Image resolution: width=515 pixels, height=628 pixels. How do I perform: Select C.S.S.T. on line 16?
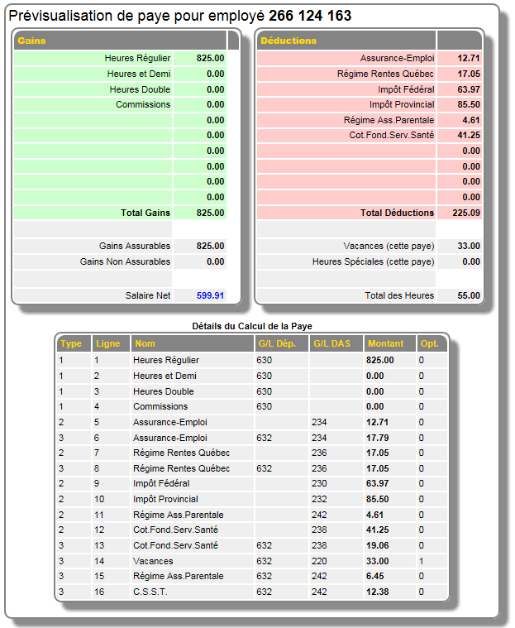[150, 592]
